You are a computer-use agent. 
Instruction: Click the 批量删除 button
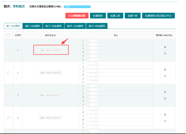(x=98, y=16)
